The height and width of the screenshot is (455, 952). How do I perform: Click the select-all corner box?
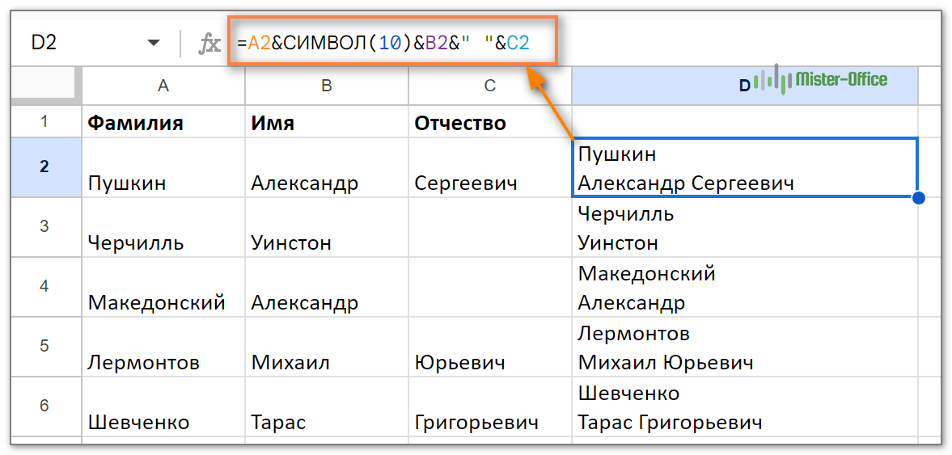click(46, 85)
